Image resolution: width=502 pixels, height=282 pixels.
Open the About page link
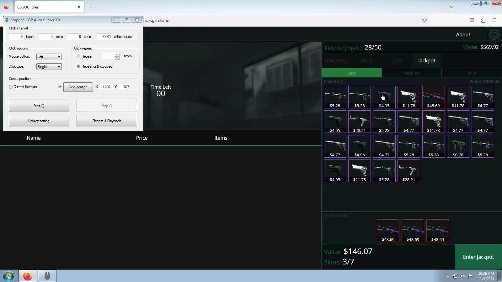point(463,34)
